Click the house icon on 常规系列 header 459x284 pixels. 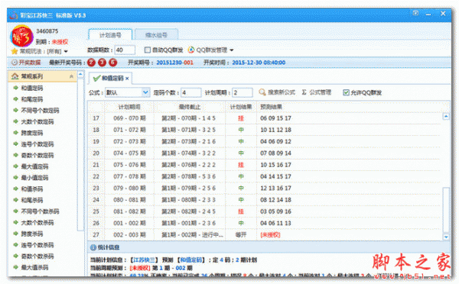pyautogui.click(x=15, y=76)
